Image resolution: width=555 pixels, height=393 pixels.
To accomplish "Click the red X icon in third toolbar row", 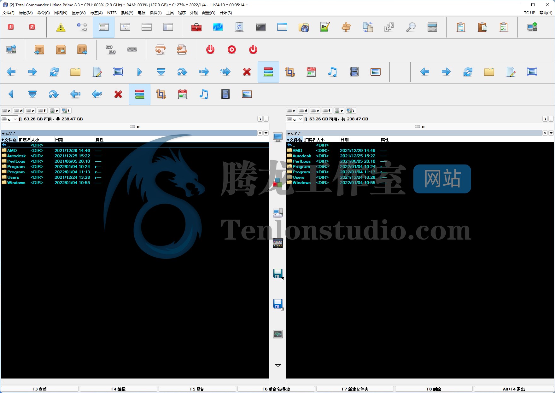I will click(x=247, y=72).
